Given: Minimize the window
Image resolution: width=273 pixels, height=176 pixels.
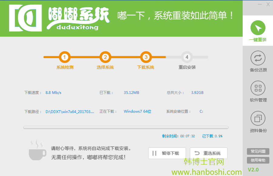Looking at the screenshot, I should pyautogui.click(x=260, y=4).
